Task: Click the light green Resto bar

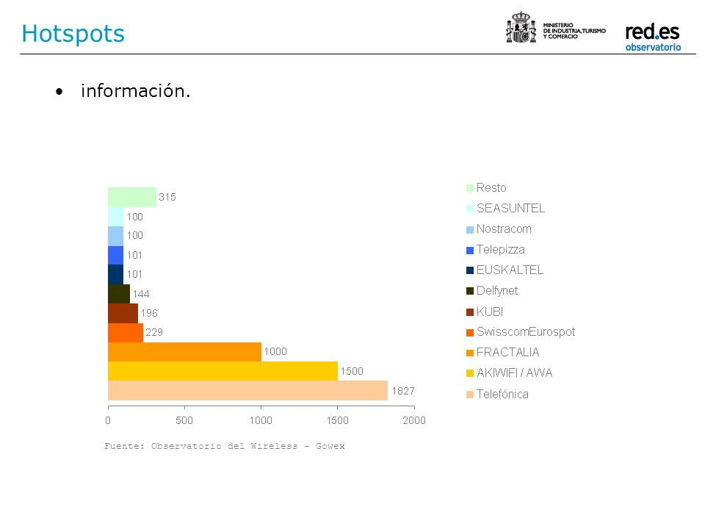Action: [x=132, y=197]
